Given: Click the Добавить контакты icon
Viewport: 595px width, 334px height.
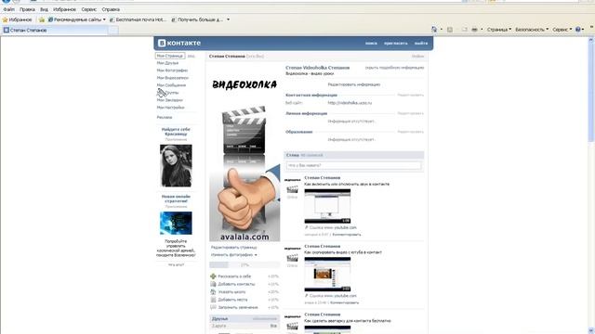Looking at the screenshot, I should 213,284.
